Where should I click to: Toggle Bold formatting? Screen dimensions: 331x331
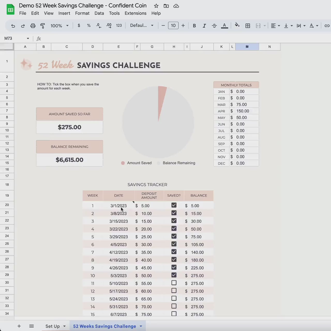[x=194, y=26]
